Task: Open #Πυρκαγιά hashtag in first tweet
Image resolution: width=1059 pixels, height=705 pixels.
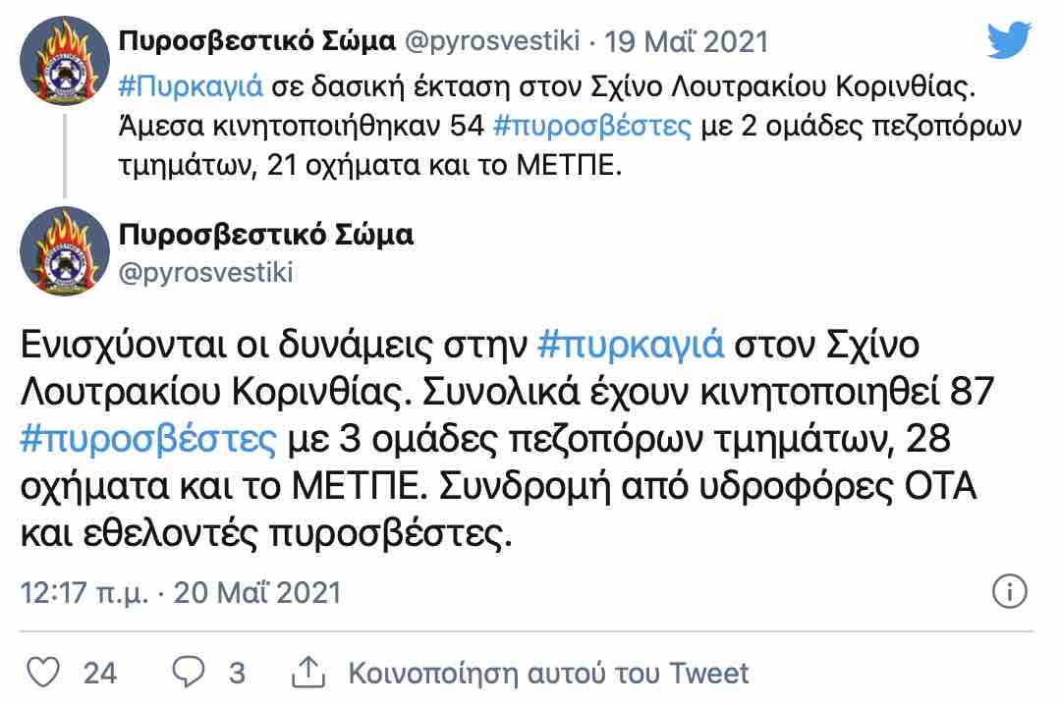Action: coord(191,87)
